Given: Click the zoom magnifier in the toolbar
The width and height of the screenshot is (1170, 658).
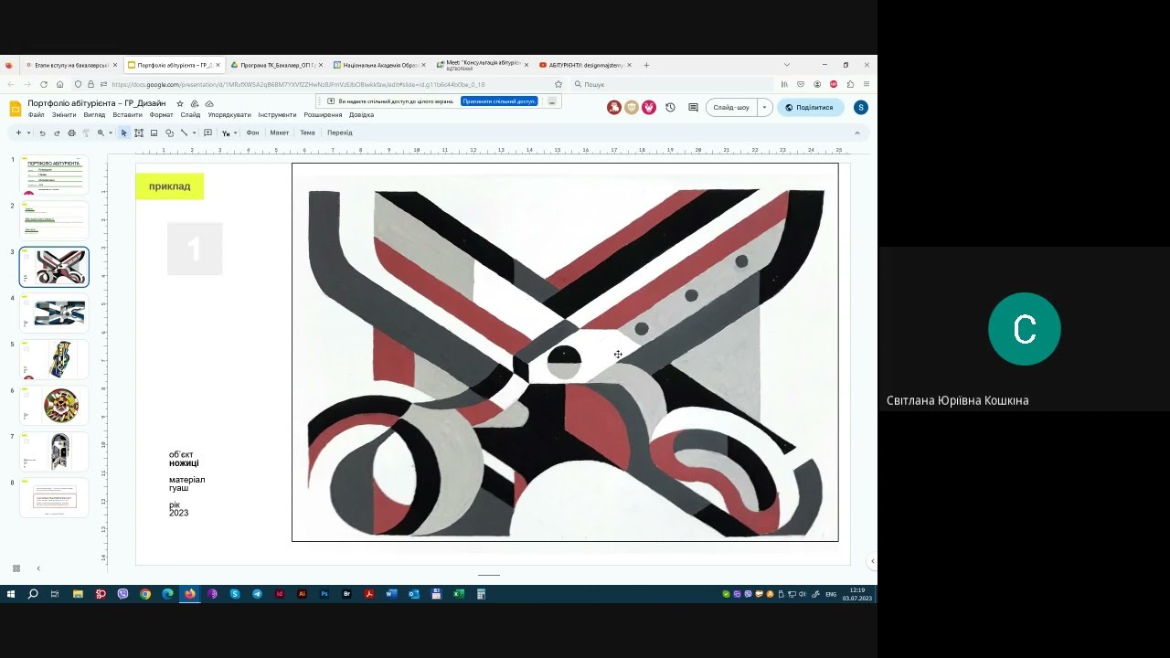Looking at the screenshot, I should point(101,133).
